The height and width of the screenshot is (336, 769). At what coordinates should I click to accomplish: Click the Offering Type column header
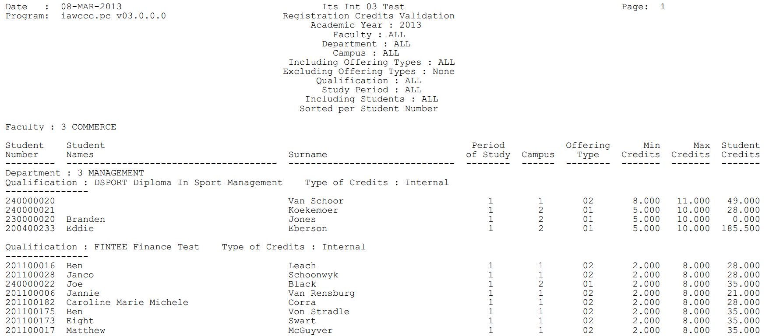point(588,150)
